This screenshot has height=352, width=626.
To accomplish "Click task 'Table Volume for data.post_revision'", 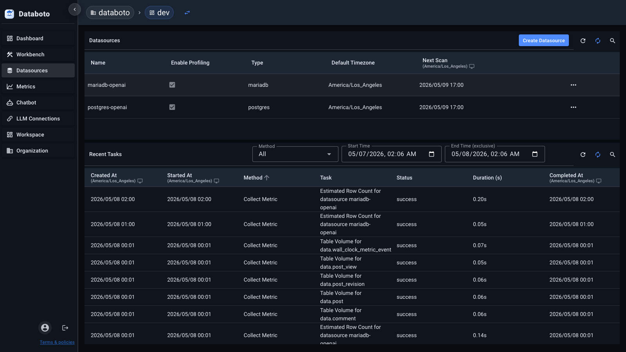I will coord(342,280).
